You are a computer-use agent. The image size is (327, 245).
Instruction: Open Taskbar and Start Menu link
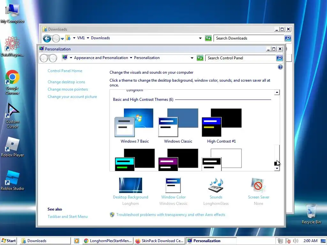68,217
